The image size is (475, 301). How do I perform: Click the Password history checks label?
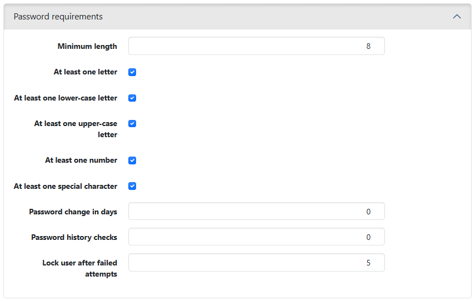(74, 237)
